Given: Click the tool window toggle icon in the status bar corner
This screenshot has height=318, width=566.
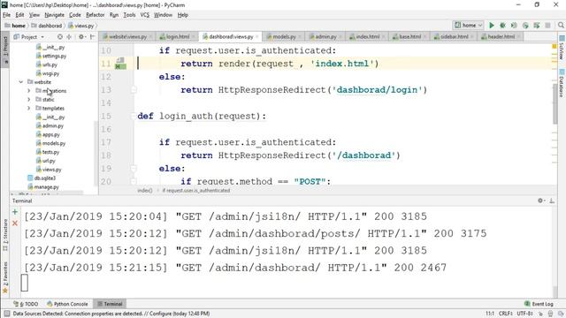Looking at the screenshot, I should 6,314.
